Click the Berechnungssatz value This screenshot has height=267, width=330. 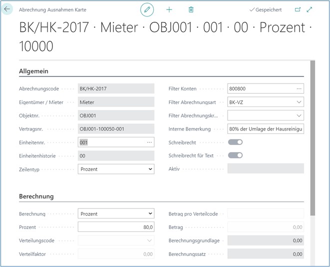(266, 254)
